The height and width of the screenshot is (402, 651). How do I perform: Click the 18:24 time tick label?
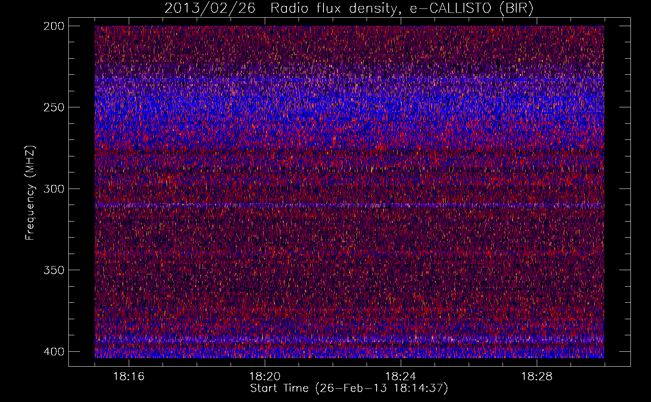click(401, 377)
